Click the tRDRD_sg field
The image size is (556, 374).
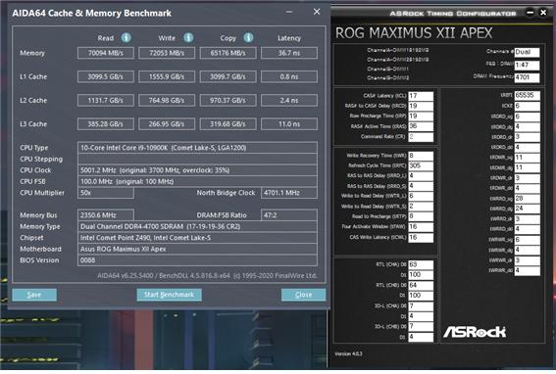tap(528, 117)
